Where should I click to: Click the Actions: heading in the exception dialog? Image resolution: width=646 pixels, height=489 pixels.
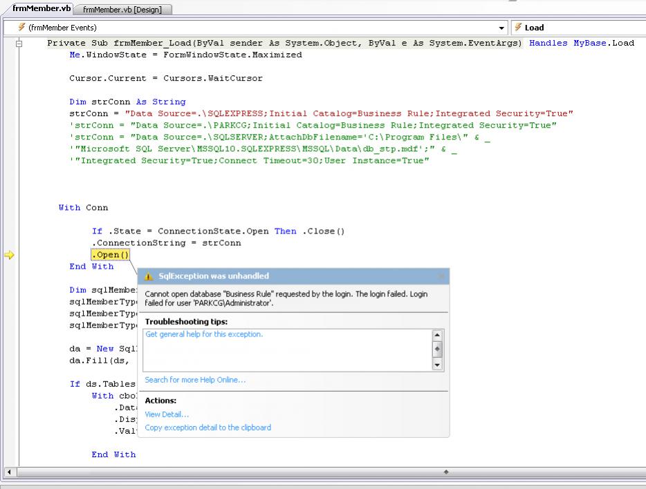(160, 401)
